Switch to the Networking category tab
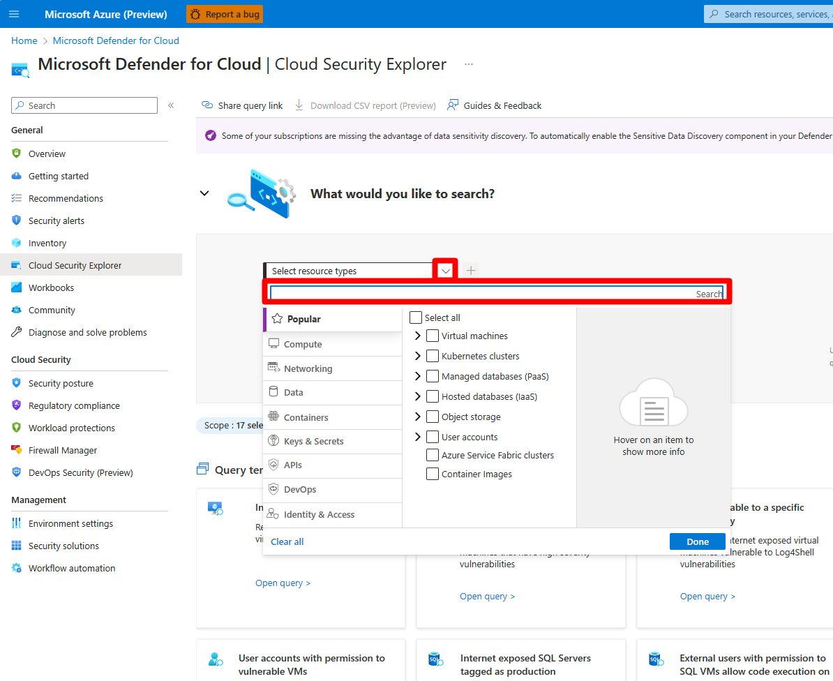Screen dimensions: 833x681 (x=308, y=368)
